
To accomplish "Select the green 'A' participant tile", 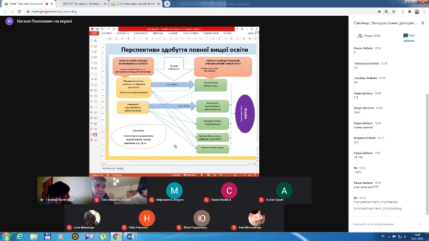I will [x=284, y=190].
